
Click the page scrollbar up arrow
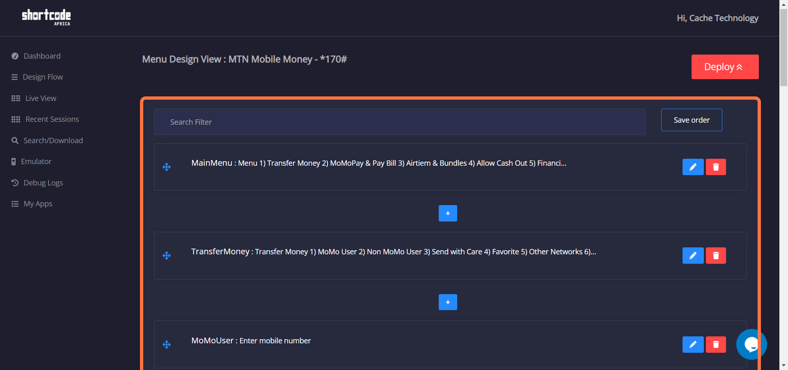click(x=783, y=4)
